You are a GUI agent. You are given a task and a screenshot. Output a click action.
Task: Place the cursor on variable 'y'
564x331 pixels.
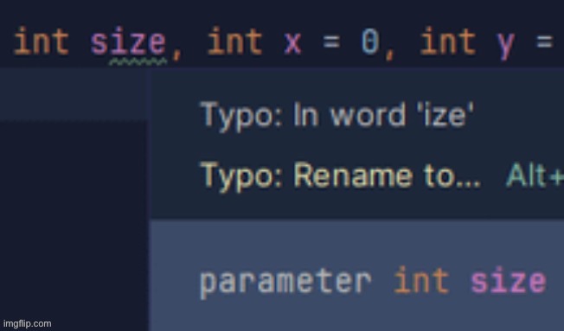[x=506, y=46]
